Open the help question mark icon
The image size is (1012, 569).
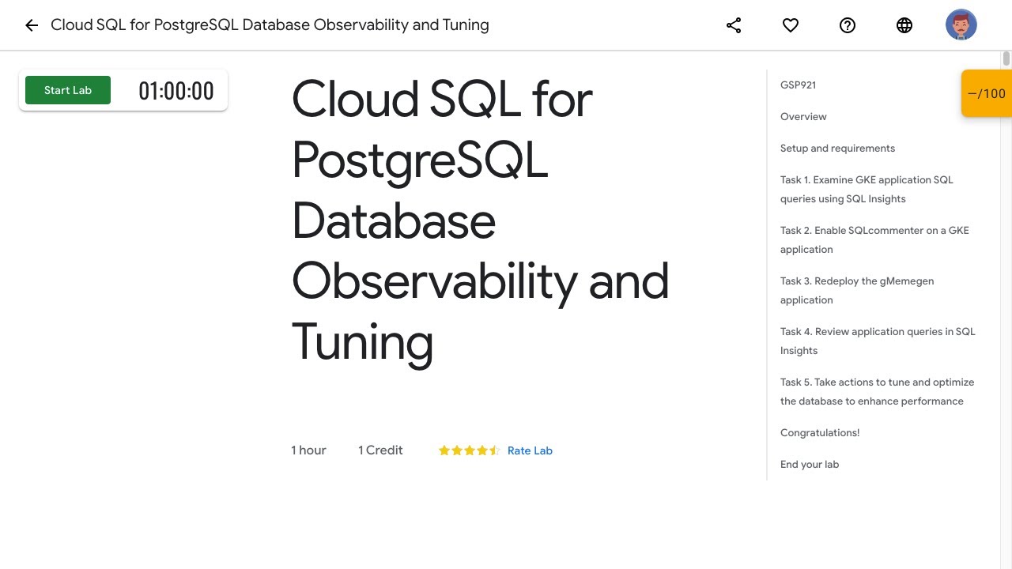[848, 25]
